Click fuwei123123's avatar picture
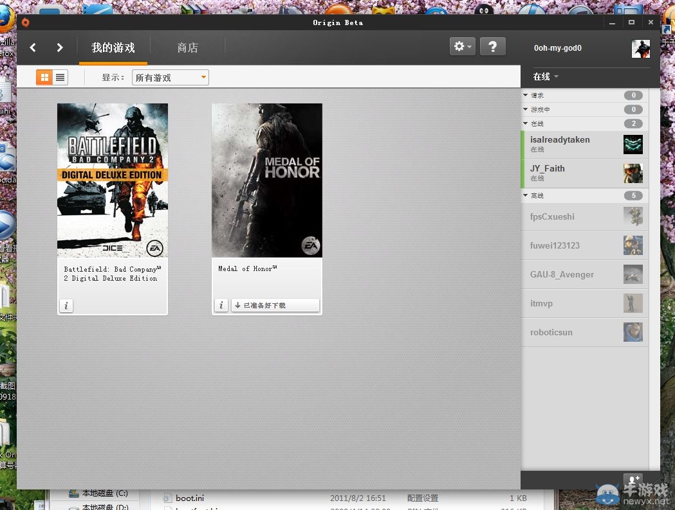Image resolution: width=675 pixels, height=510 pixels. coord(633,245)
